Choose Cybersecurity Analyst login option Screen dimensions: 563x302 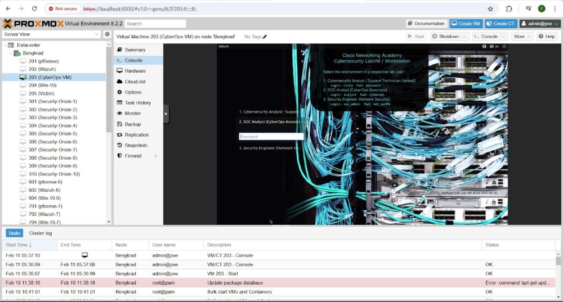(269, 112)
